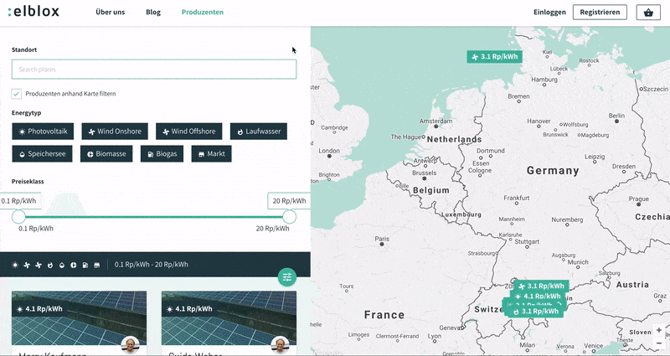Click the Einloggen link
The image size is (670, 356).
coord(549,13)
